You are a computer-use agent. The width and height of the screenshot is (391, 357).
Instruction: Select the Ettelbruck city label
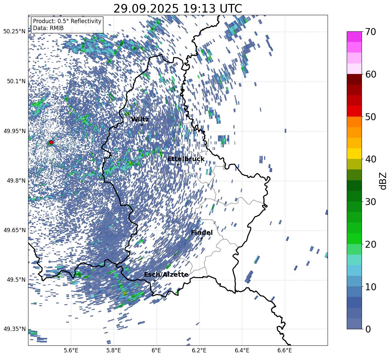point(186,159)
